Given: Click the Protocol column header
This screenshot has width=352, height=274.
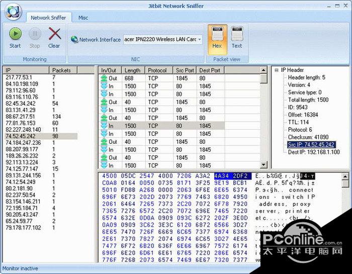Looking at the screenshot, I should coord(159,70).
